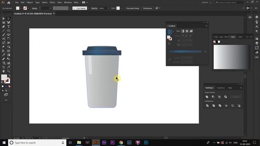260x146 pixels.
Task: Select the Hand tool
Action: (4, 71)
